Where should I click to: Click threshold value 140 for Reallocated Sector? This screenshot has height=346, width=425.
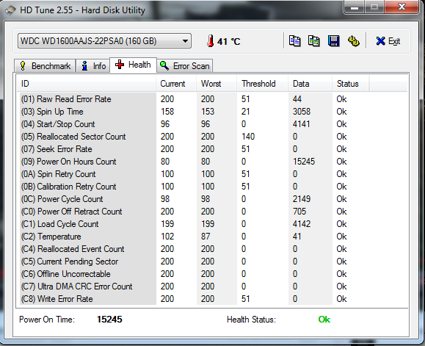point(248,137)
